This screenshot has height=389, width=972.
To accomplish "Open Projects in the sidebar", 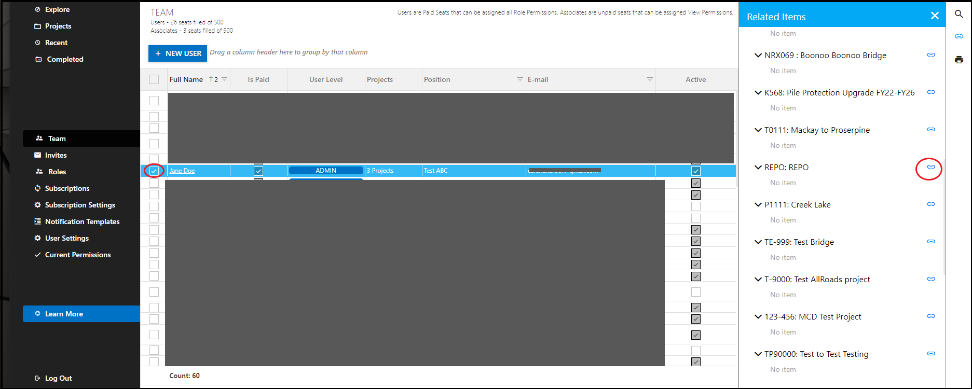I will (58, 26).
